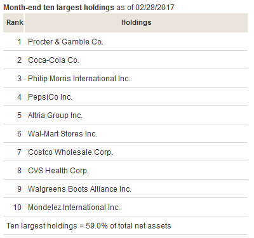Screen dimensions: 254x238
Task: Click the 02/28/2017 date text
Action: point(155,8)
